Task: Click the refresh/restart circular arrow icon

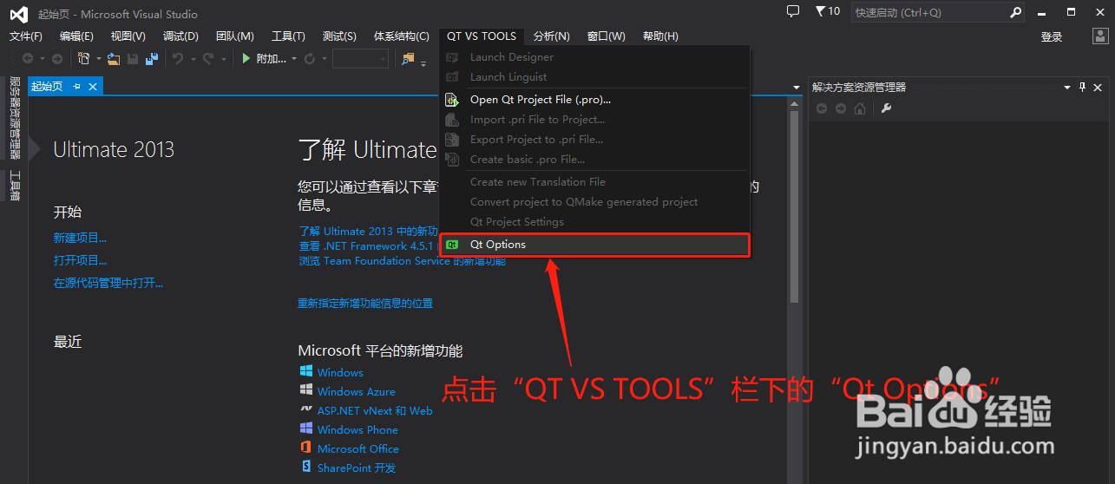Action: coord(309,59)
